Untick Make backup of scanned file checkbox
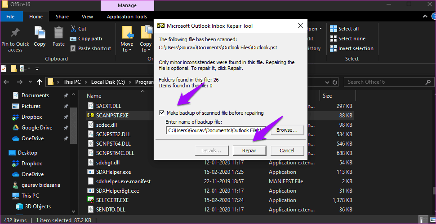Screen dimensions: 436x224 tap(162, 113)
